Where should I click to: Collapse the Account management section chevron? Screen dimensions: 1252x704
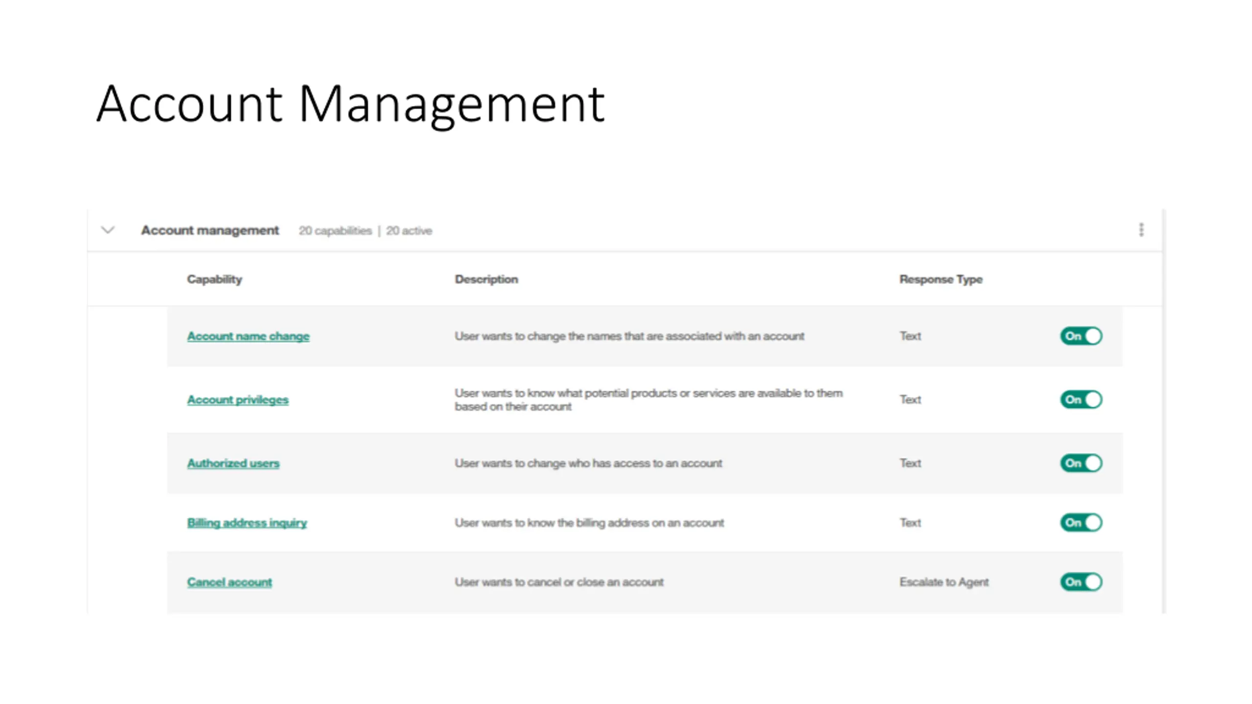tap(108, 230)
